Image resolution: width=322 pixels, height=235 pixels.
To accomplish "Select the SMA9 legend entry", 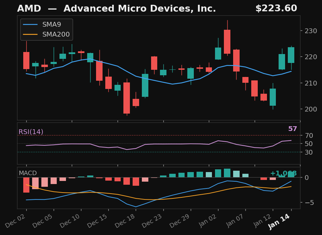I will click(42, 24).
